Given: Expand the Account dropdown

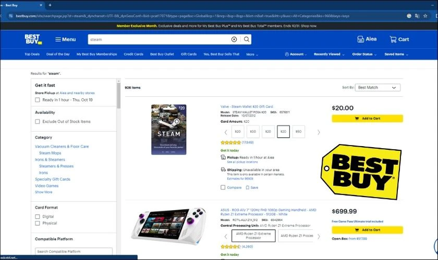Looking at the screenshot, I should (296, 54).
